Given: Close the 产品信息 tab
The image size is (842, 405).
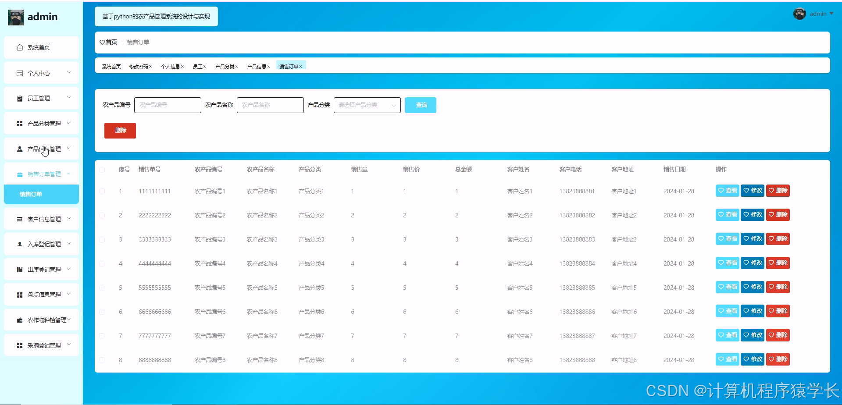Looking at the screenshot, I should pos(269,67).
